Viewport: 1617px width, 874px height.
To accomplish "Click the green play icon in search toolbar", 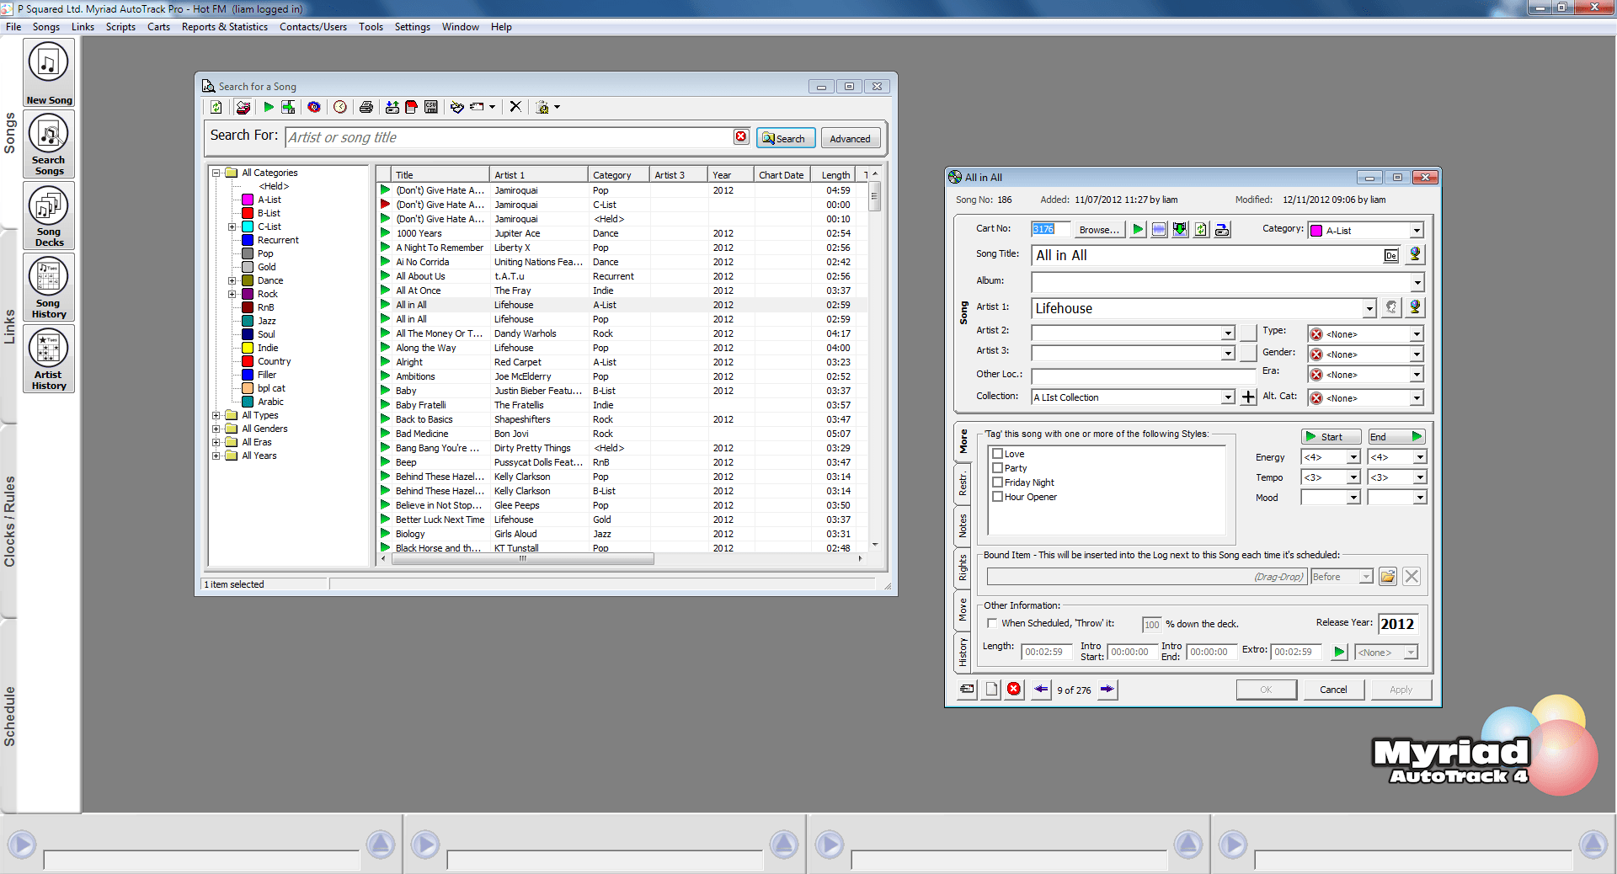I will pos(269,107).
